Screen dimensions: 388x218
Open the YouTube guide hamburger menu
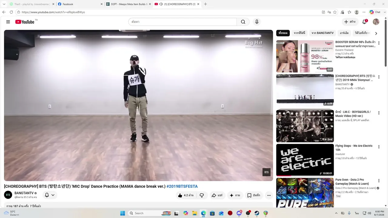click(8, 22)
